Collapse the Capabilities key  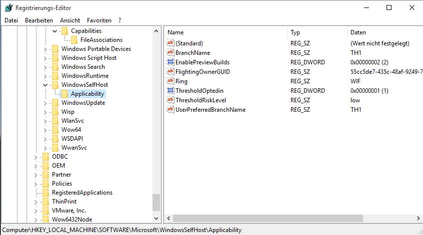(55, 31)
